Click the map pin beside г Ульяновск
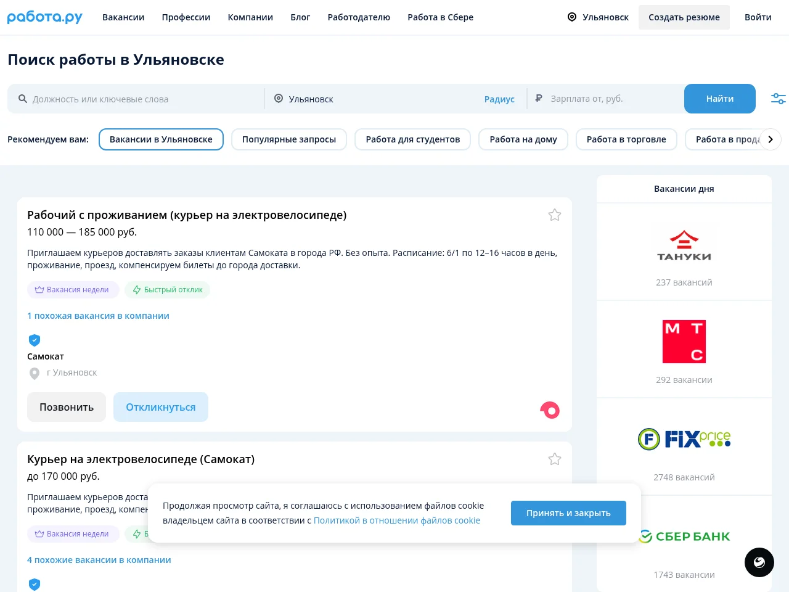789x592 pixels. click(x=35, y=373)
